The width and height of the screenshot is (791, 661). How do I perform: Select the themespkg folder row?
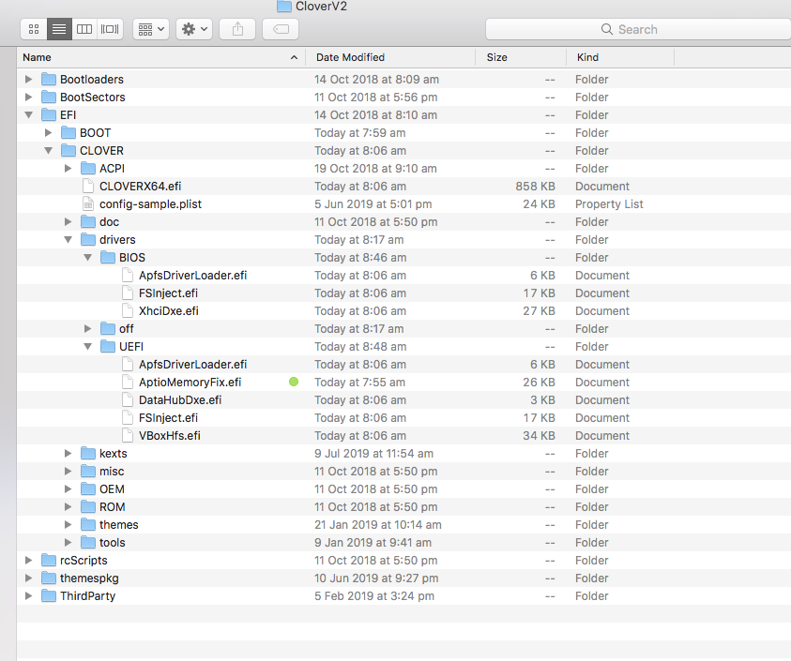403,578
